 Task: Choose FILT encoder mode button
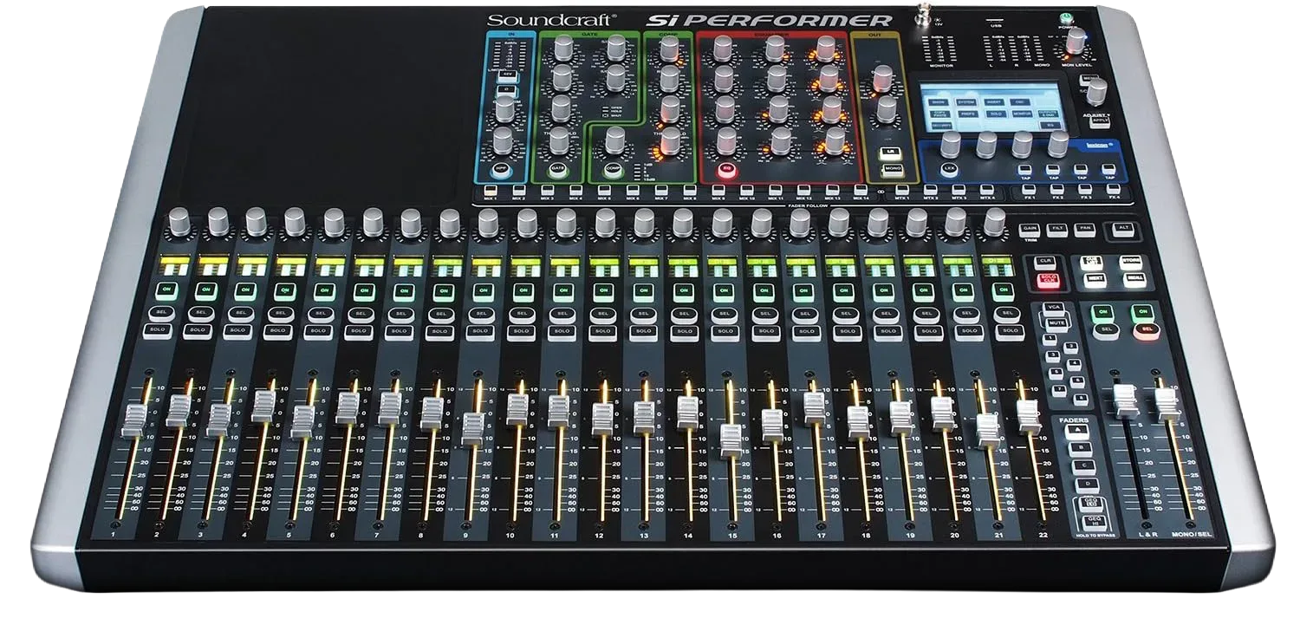1057,229
